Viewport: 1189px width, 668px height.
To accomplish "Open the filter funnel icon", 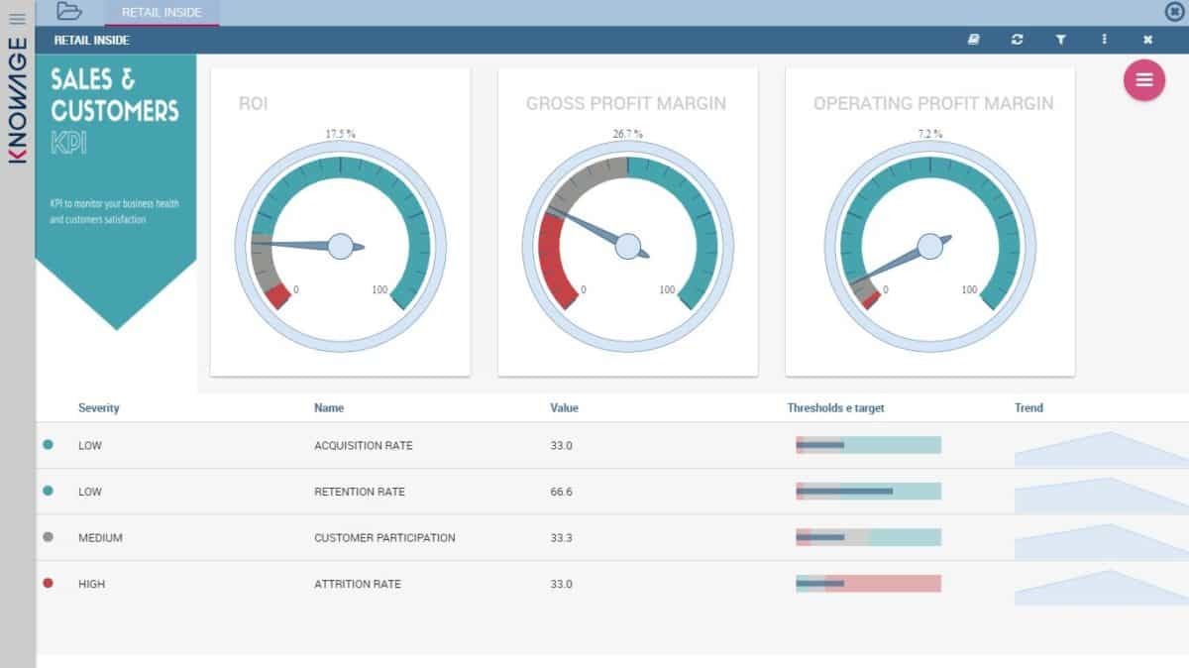I will [1060, 40].
